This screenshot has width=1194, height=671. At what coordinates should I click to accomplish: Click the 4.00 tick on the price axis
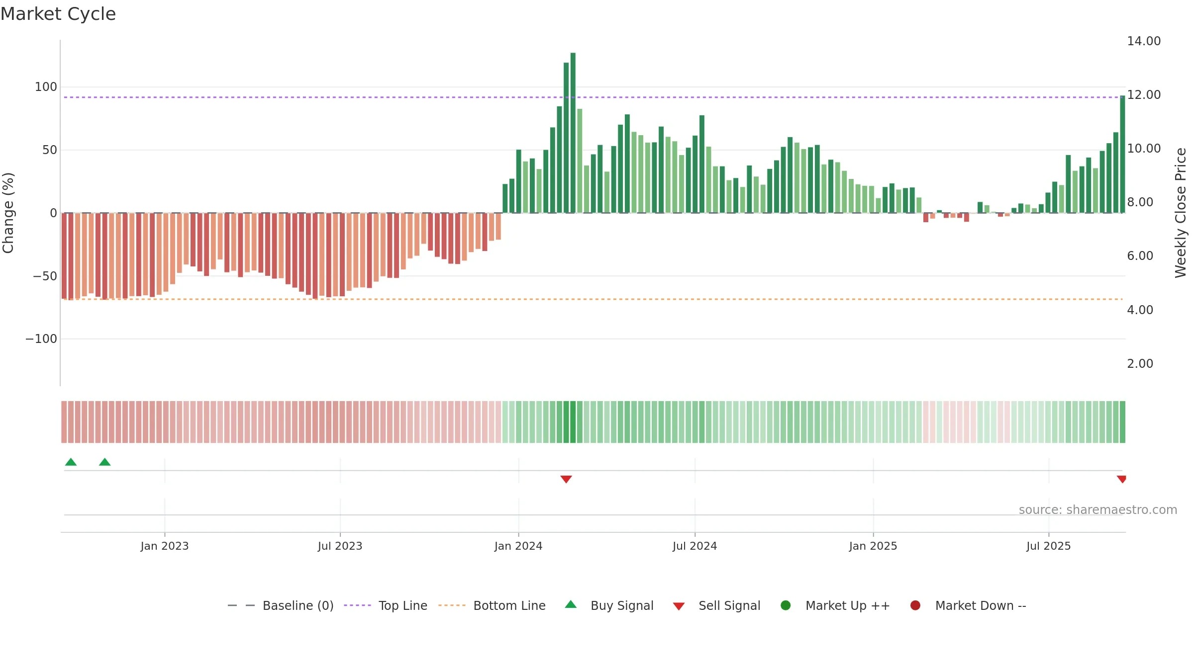click(1140, 310)
